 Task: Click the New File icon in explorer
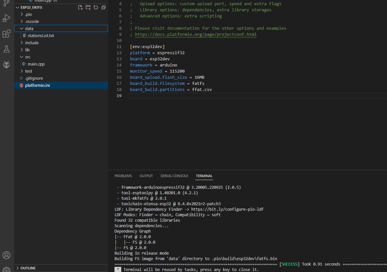[x=81, y=7]
